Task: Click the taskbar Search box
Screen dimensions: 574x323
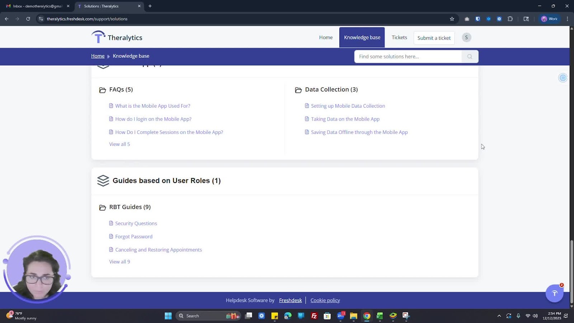Action: pos(208,316)
